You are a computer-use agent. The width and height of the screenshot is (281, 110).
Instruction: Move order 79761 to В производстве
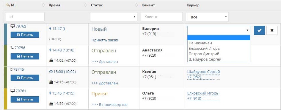click(109, 105)
